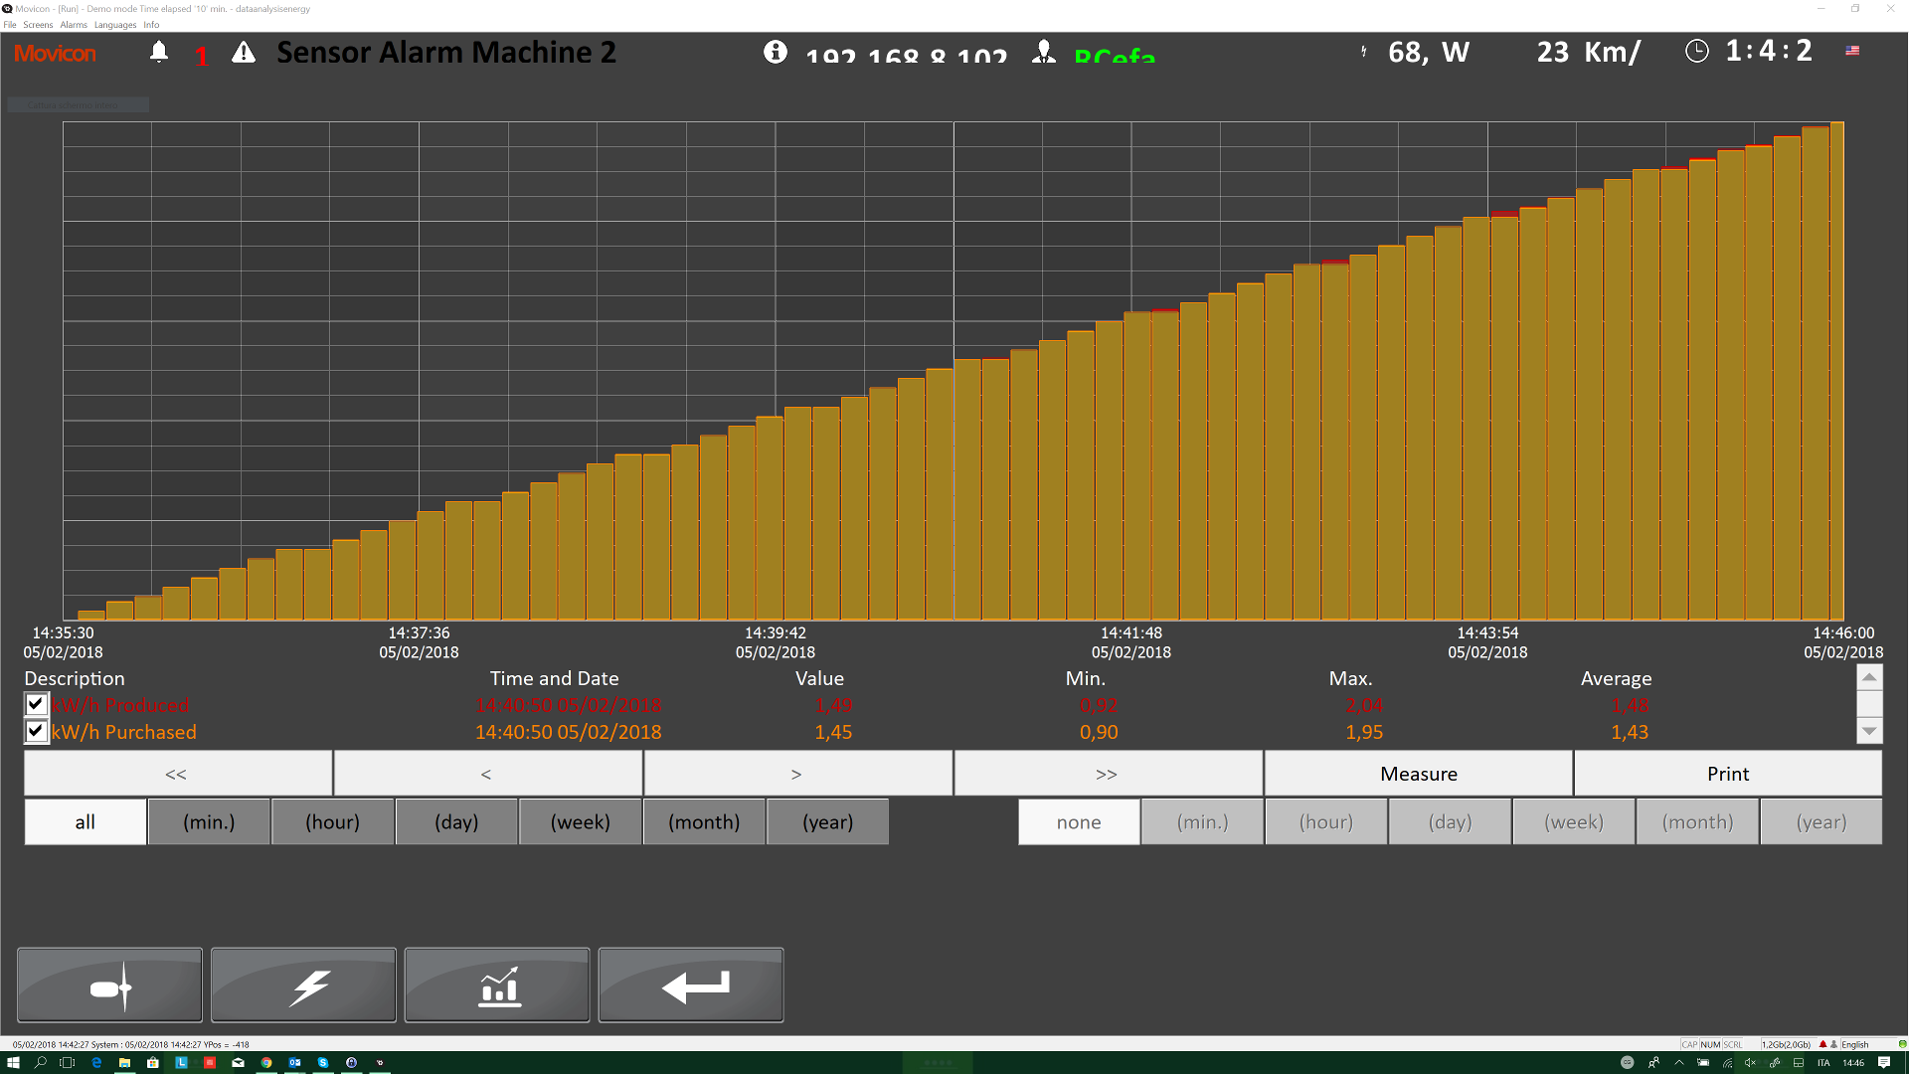1909x1074 pixels.
Task: Uncheck the kW/h Produced series checkbox
Action: click(36, 704)
